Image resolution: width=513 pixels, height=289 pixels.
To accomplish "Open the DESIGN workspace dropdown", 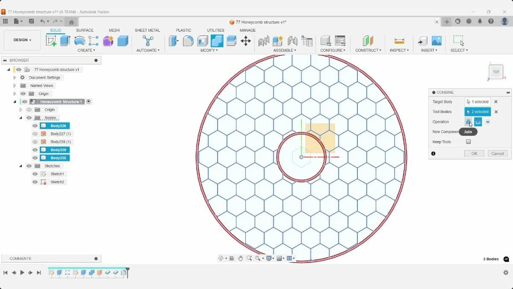I will pyautogui.click(x=22, y=40).
